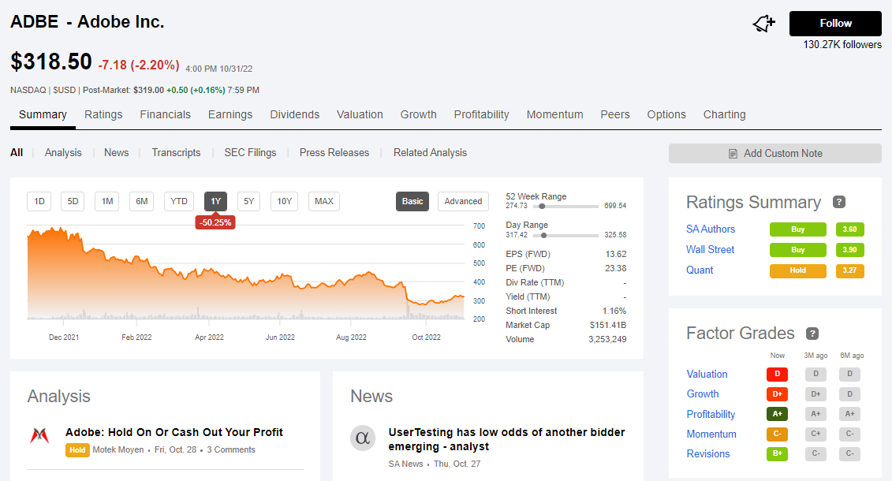Select the 1Y chart range

point(215,201)
